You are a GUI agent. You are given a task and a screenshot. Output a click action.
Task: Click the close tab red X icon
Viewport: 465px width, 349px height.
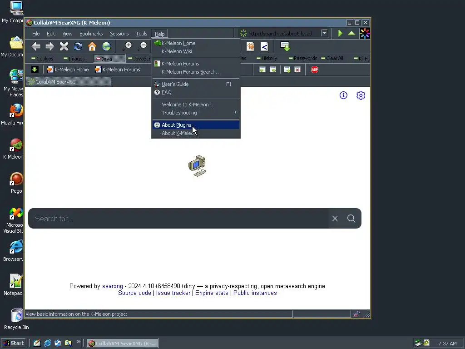pyautogui.click(x=297, y=70)
